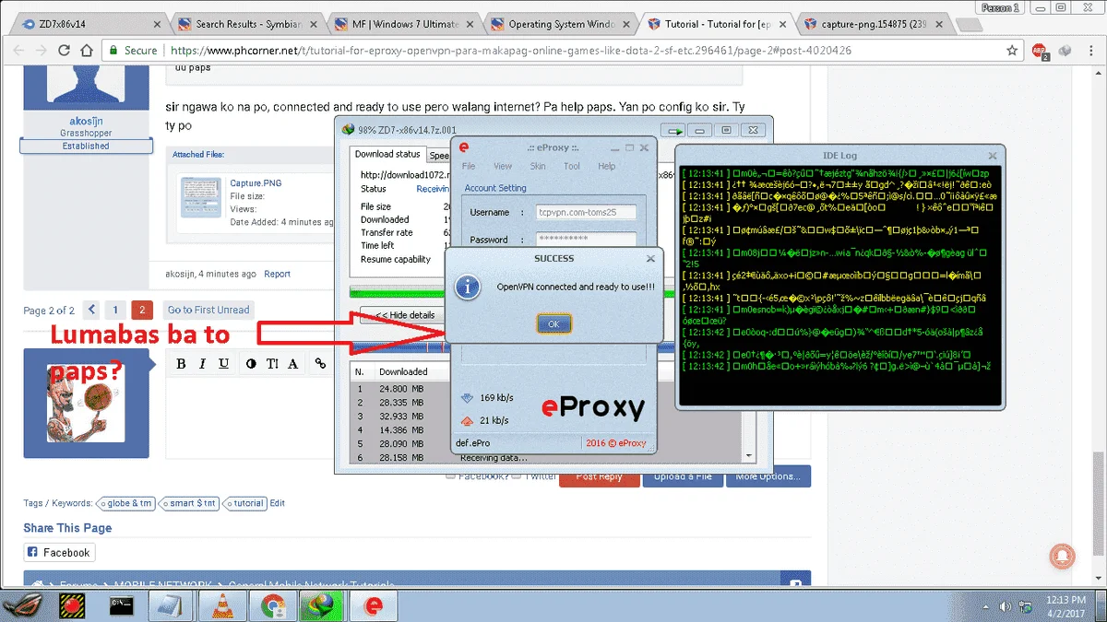Click the Post Reply button
The width and height of the screenshot is (1107, 622).
point(599,476)
